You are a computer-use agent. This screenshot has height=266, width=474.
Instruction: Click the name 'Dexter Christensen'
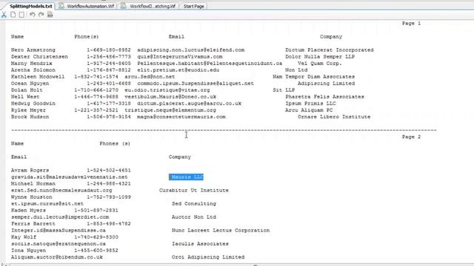click(x=39, y=57)
